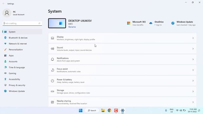Viewport: 203px width, 114px height.
Task: Click the search magnifier in Find a setting
Action: click(39, 23)
